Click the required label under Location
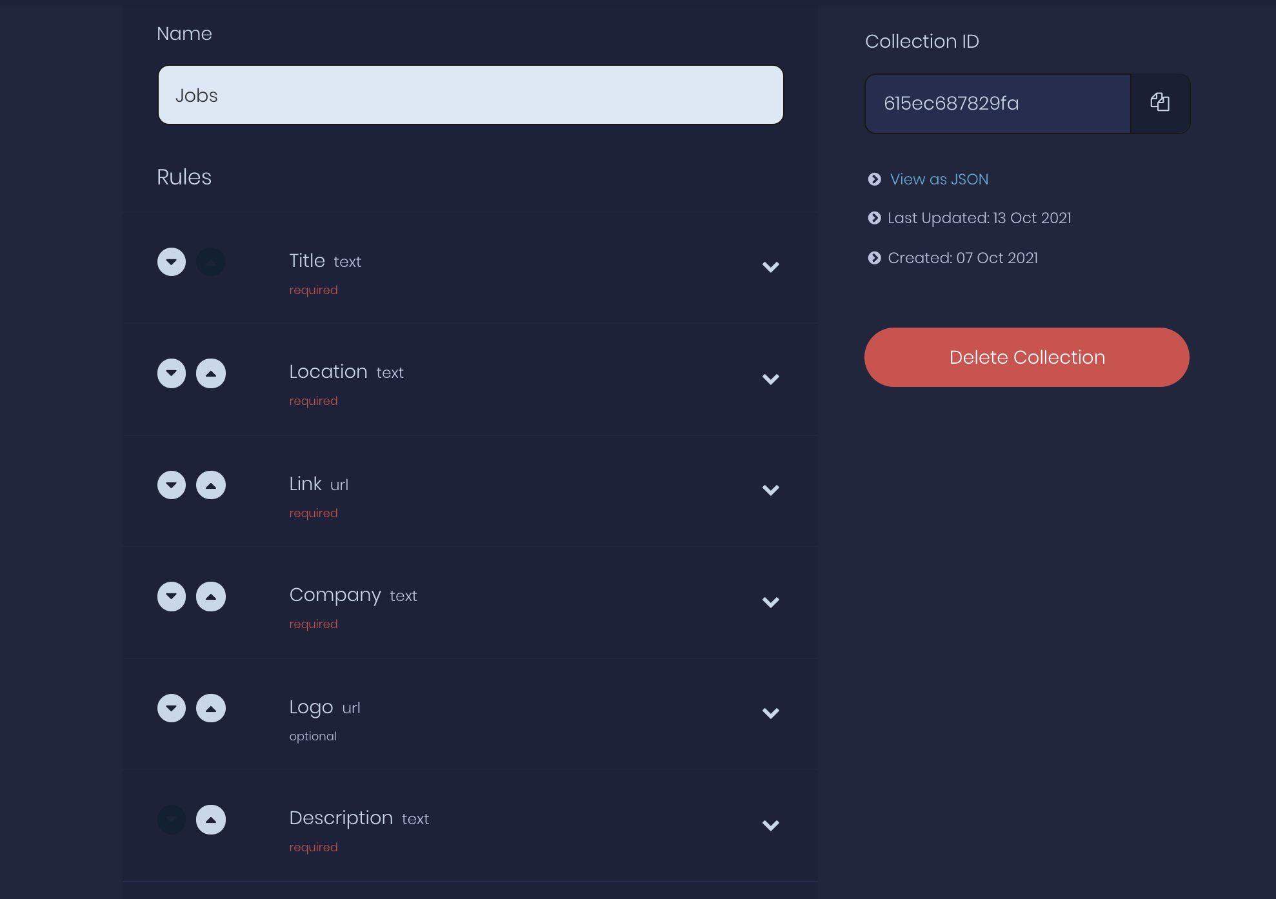The image size is (1276, 899). [x=314, y=401]
